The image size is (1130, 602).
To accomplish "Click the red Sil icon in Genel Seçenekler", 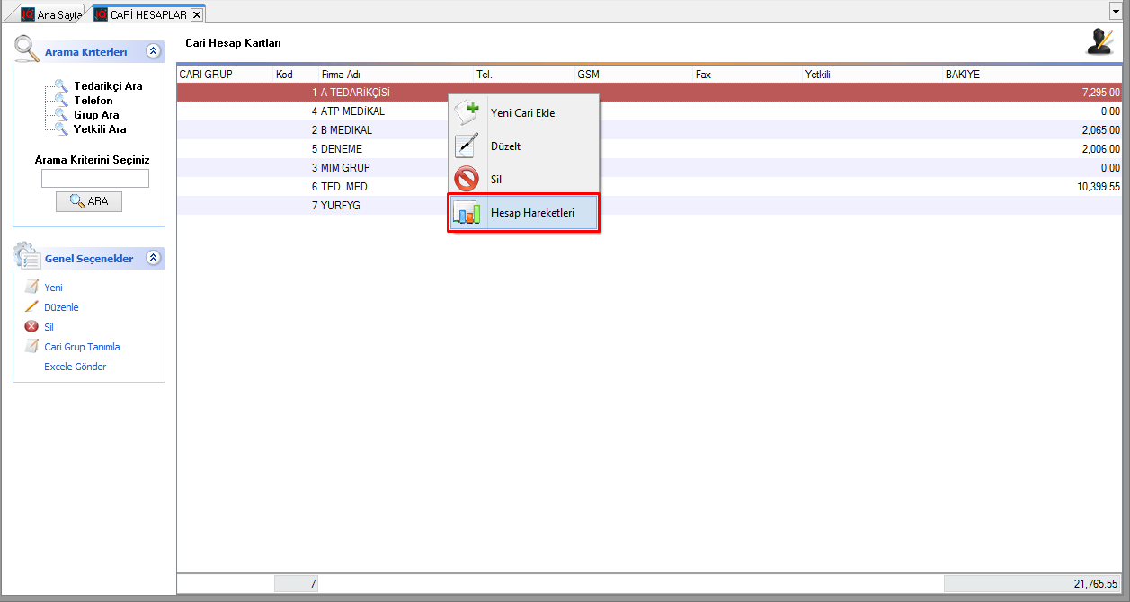I will click(31, 327).
